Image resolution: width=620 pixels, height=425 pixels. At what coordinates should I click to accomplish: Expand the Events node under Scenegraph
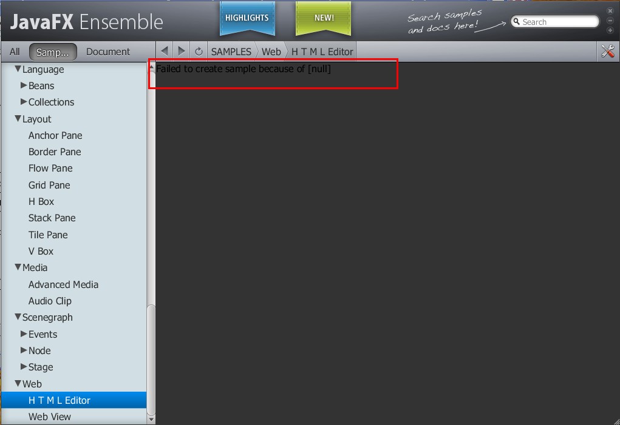click(24, 334)
